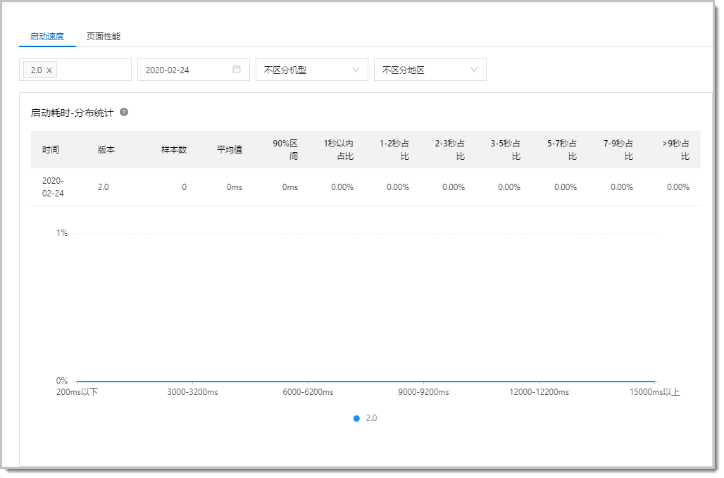Click the version selector input field
This screenshot has height=478, width=724.
click(x=75, y=70)
